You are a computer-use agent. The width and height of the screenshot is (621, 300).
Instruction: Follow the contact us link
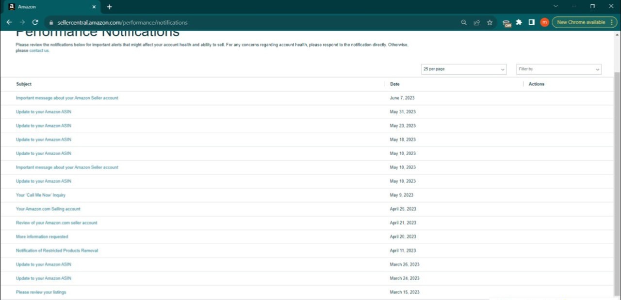[39, 50]
